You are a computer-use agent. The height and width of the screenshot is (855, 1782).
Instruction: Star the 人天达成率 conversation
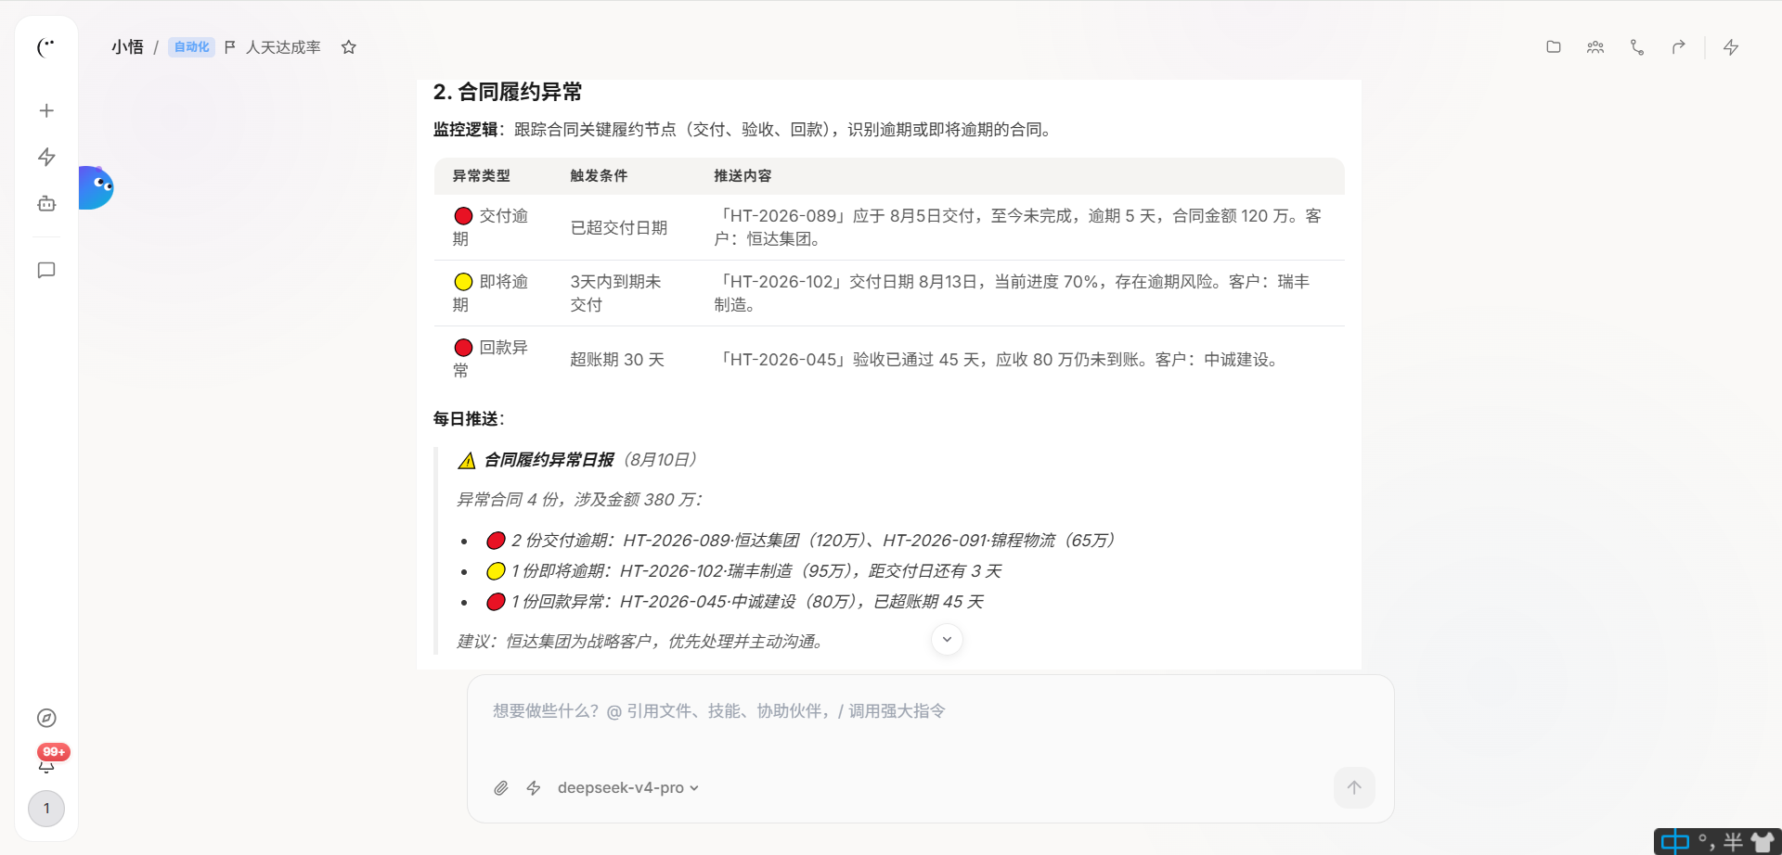pos(349,46)
